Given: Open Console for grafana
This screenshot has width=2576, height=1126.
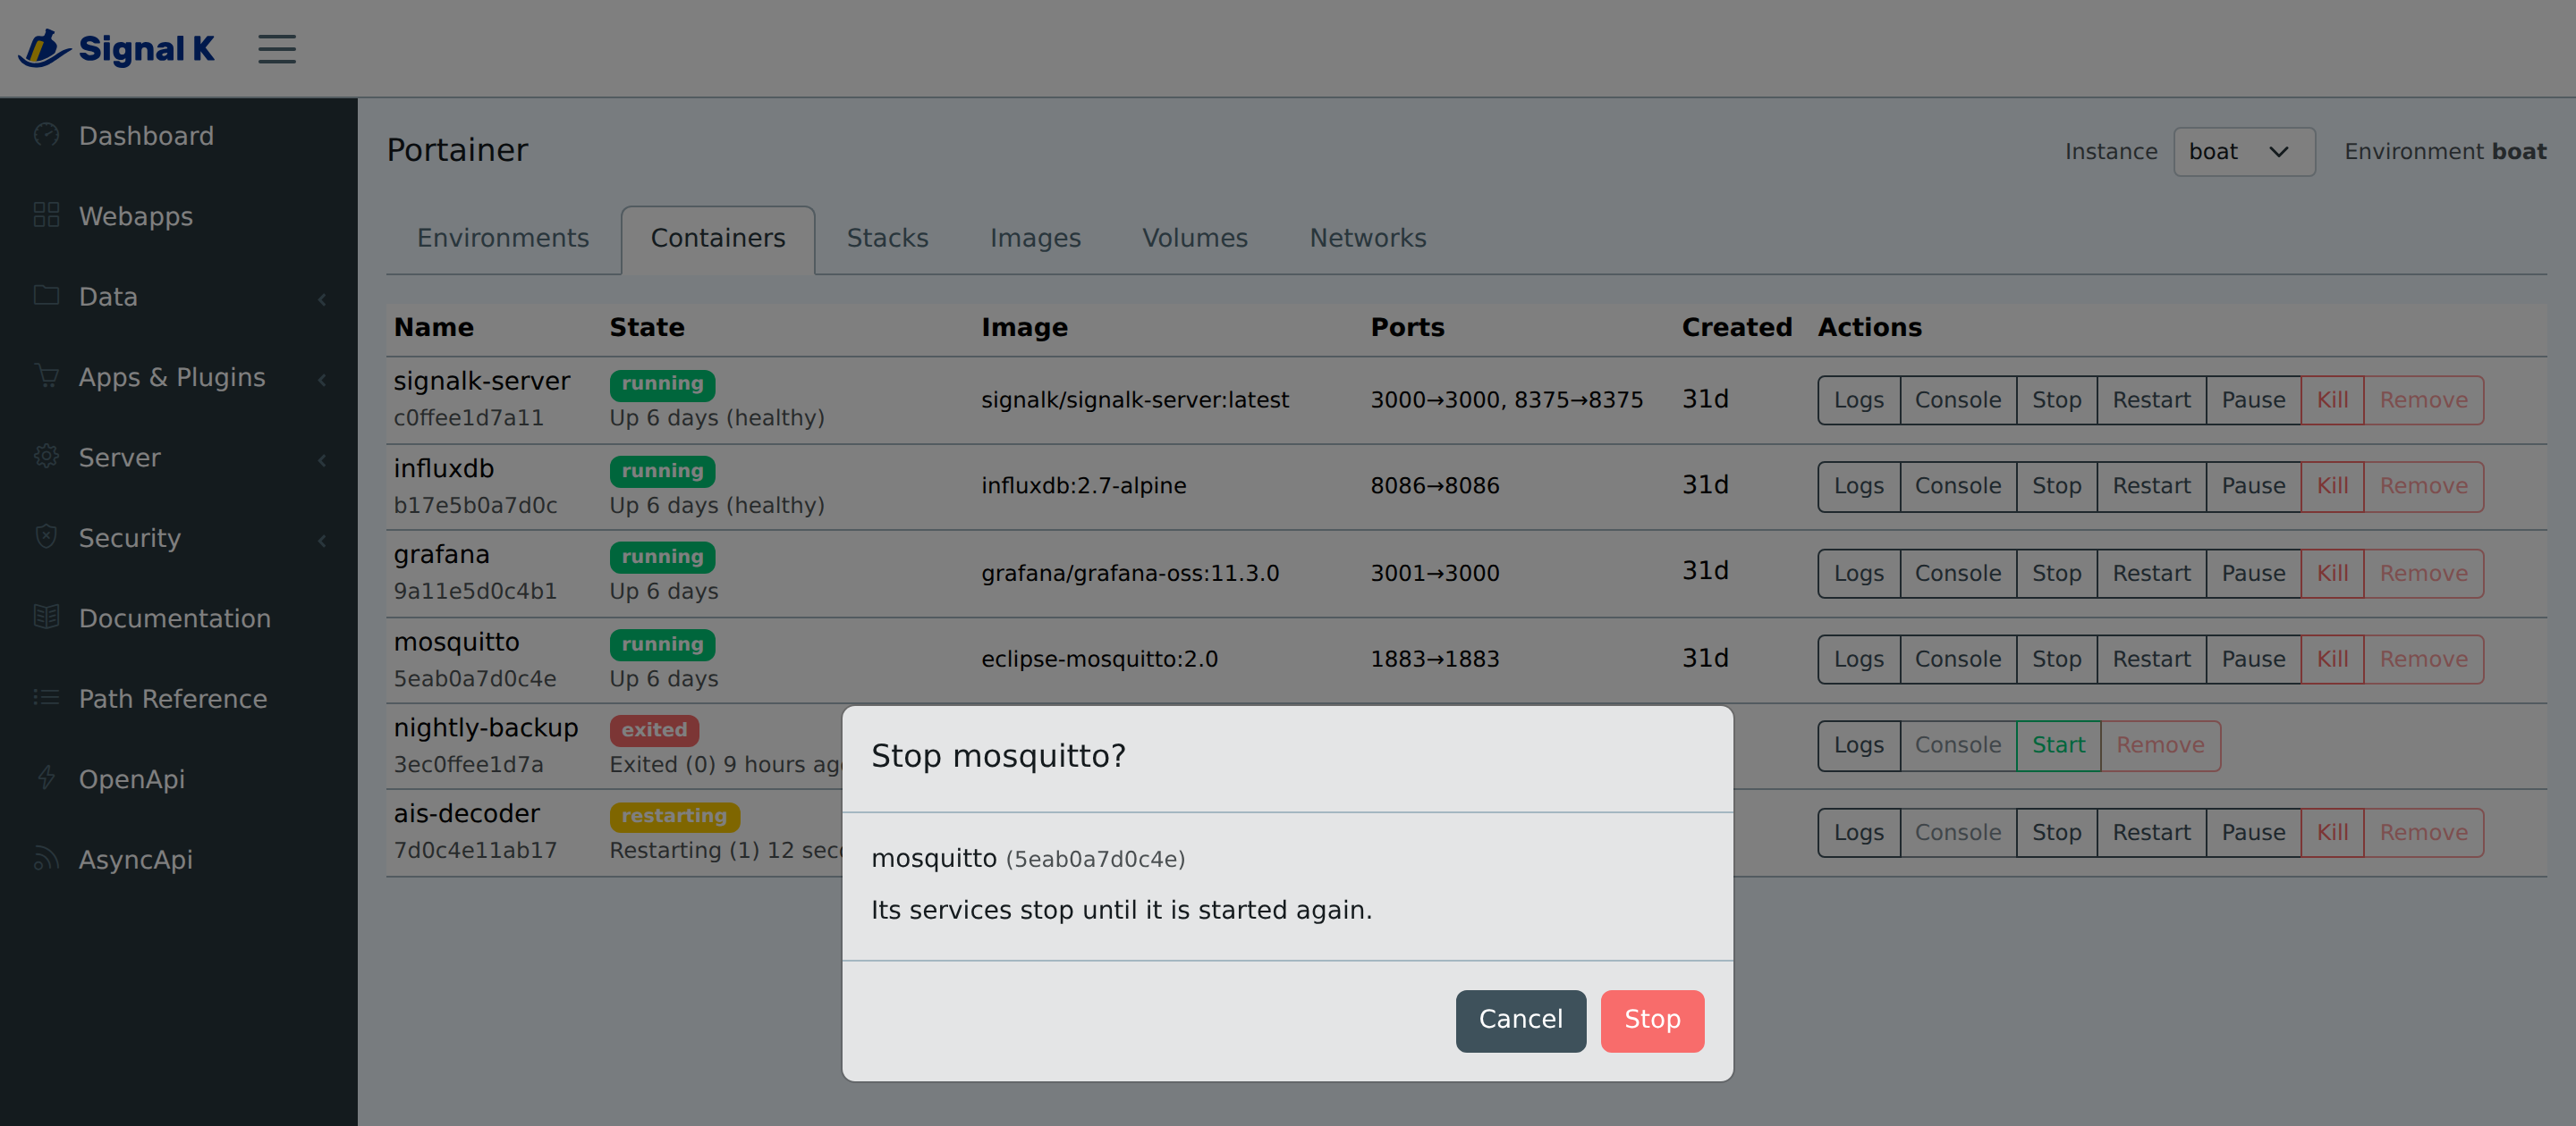Looking at the screenshot, I should [1958, 574].
